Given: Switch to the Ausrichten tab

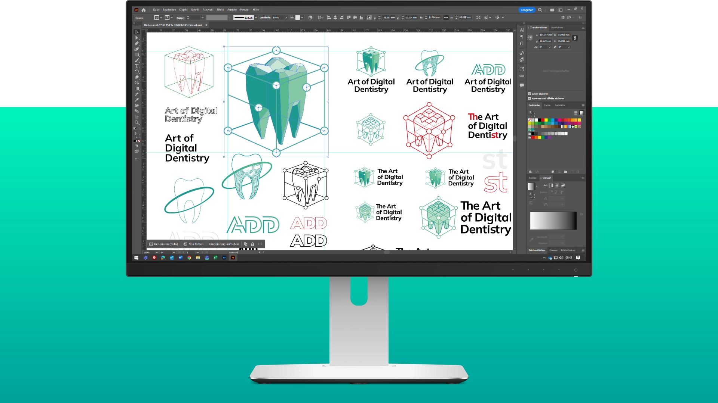Looking at the screenshot, I should (557, 28).
